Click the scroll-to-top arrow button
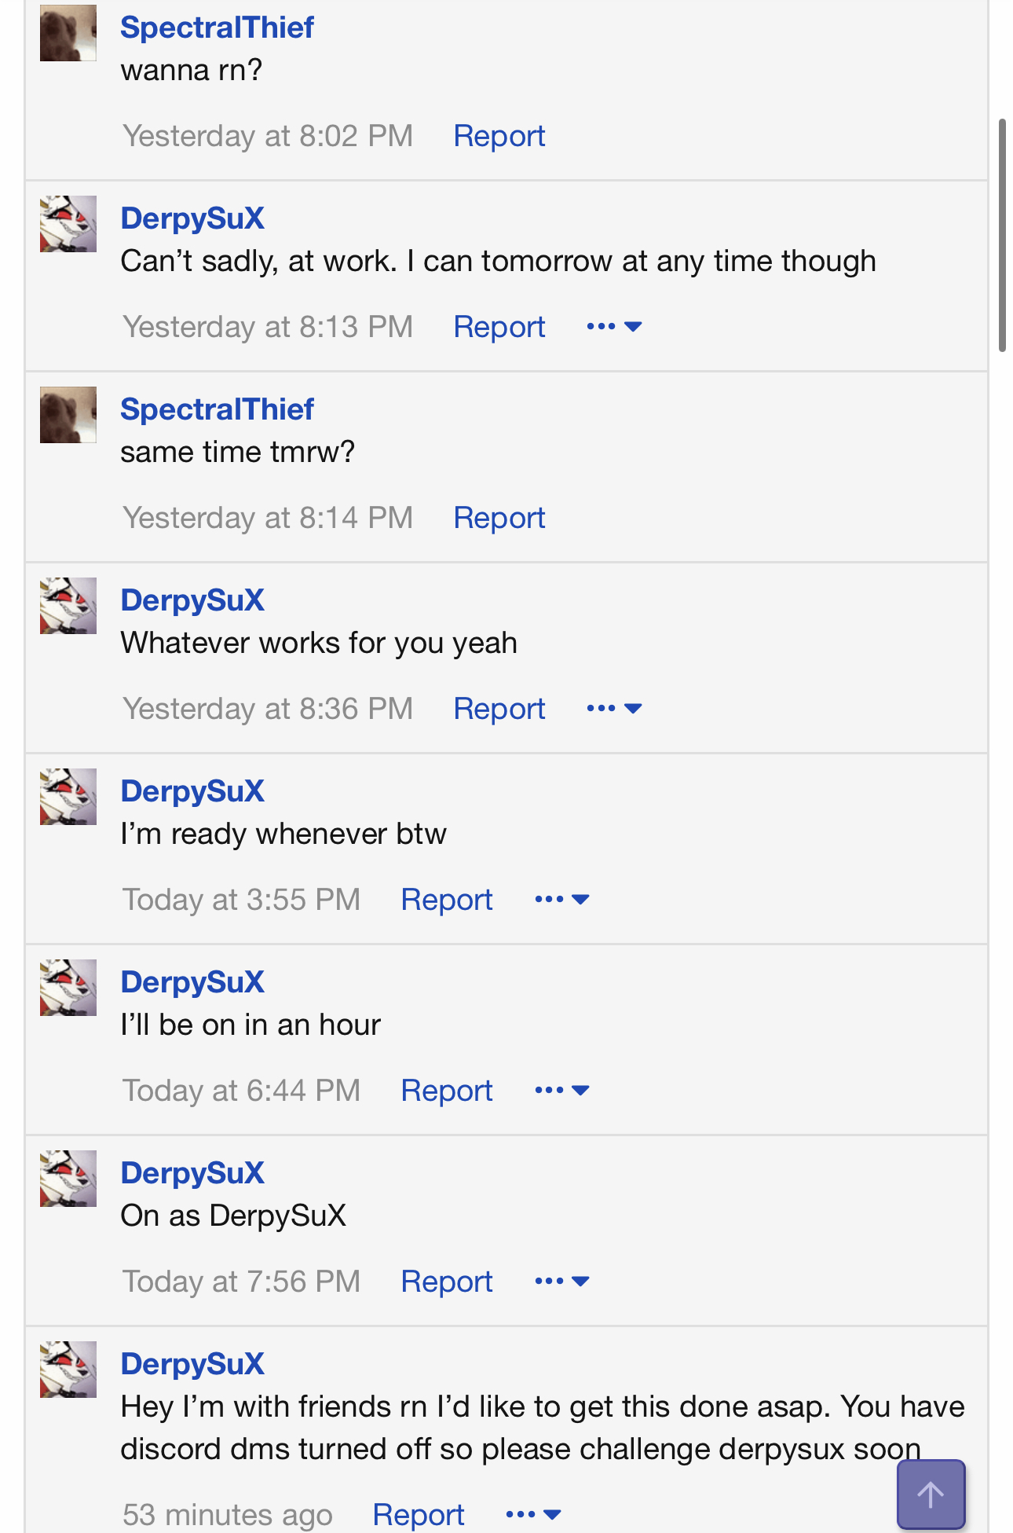 coord(931,1494)
